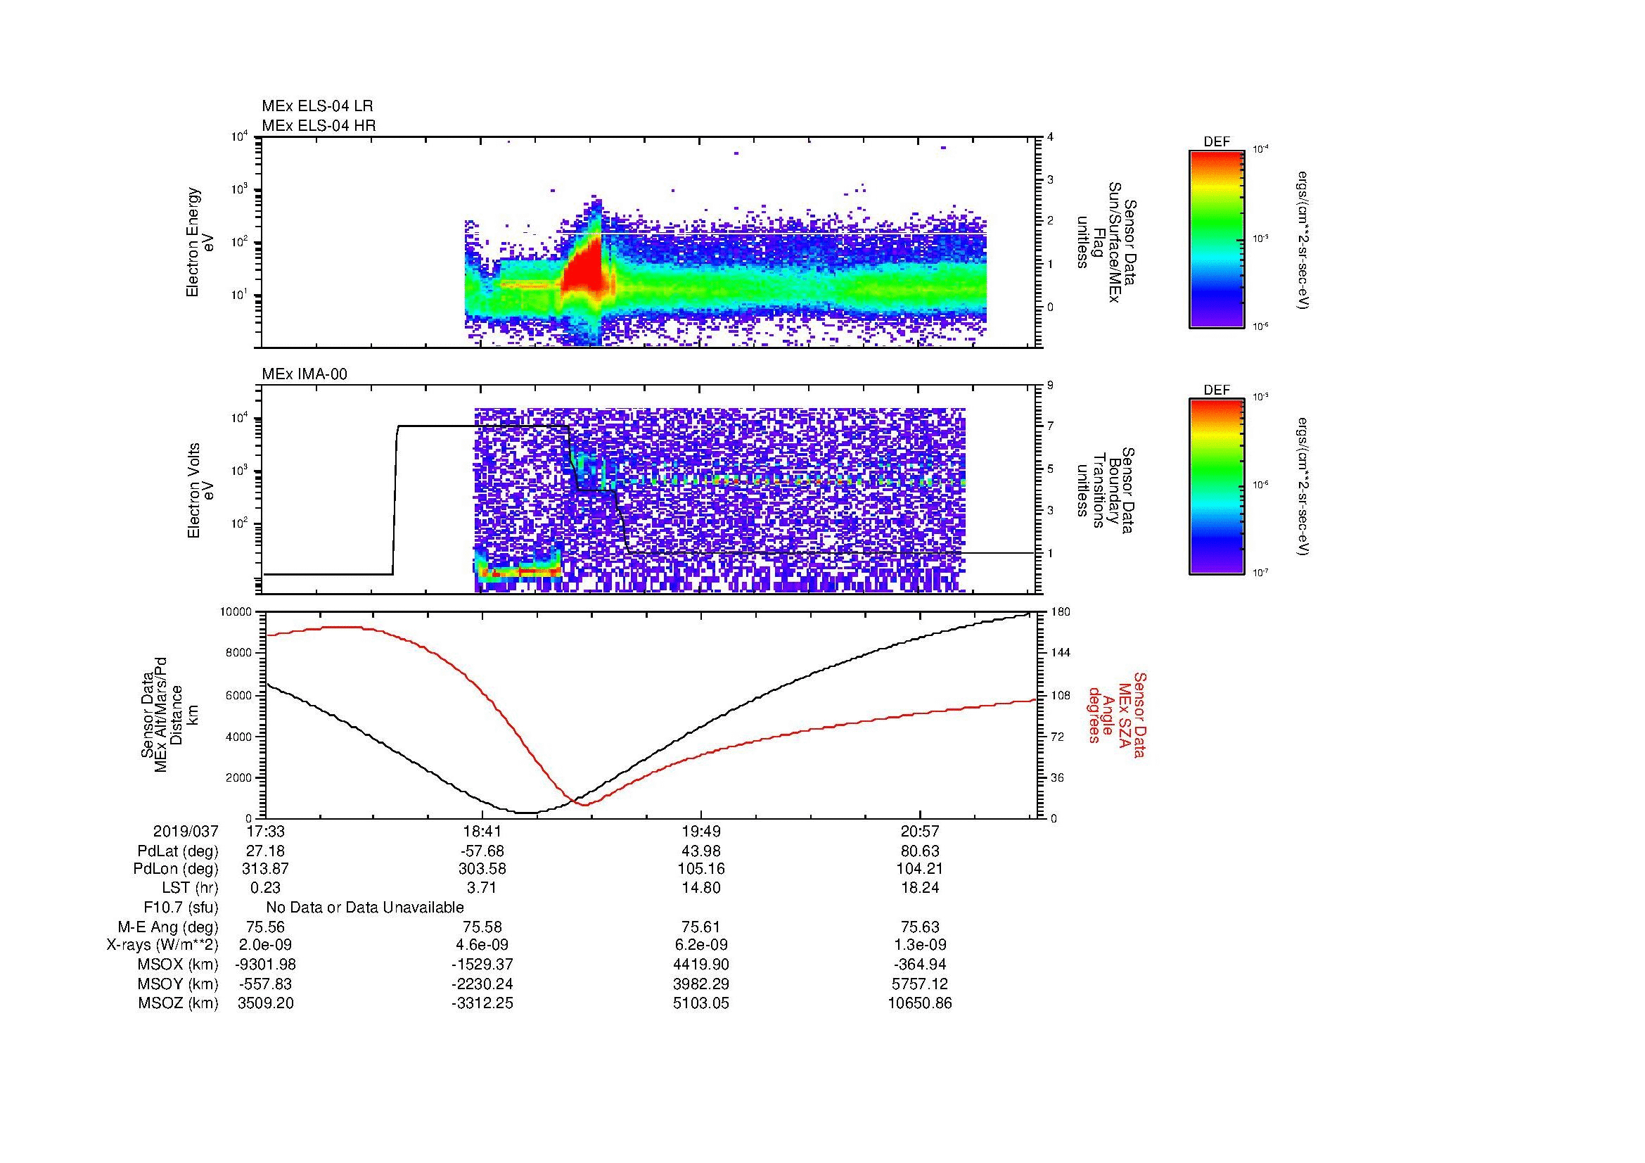Click the 'MSOY (km)' row label
This screenshot has width=1645, height=1163.
tap(178, 984)
